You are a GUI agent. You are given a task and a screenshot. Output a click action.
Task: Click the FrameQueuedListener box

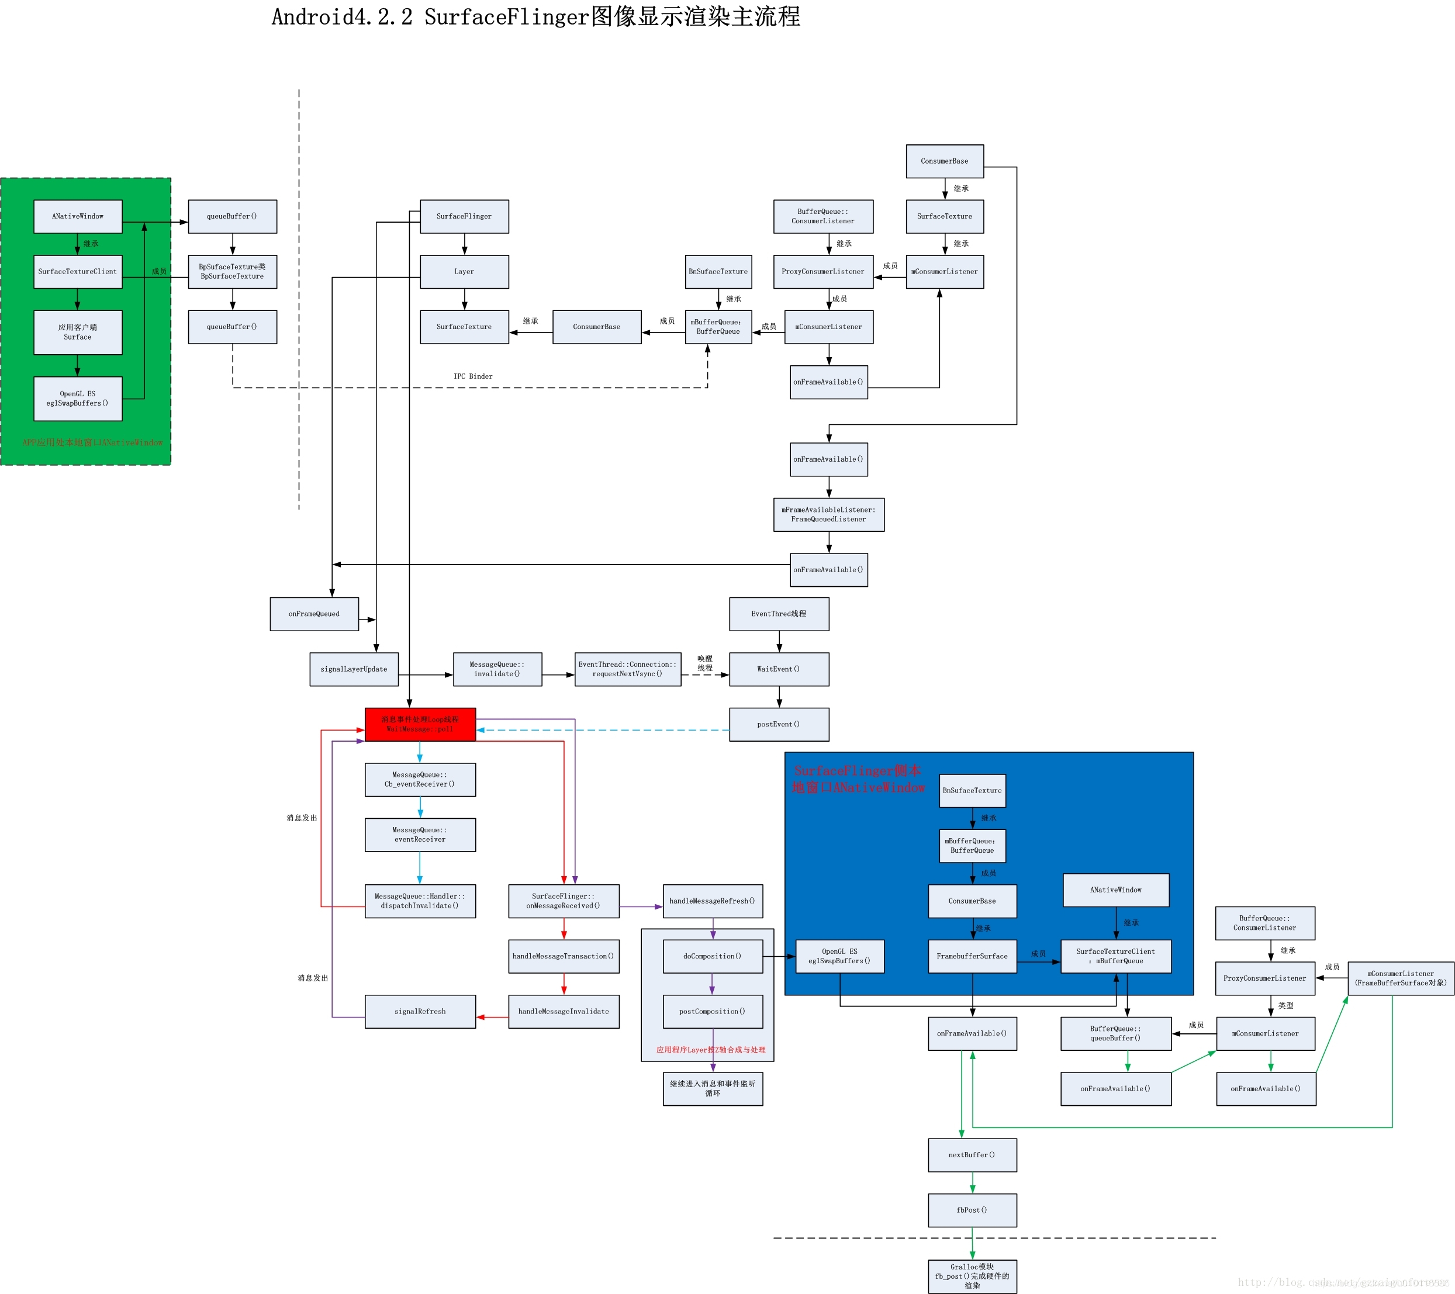(x=828, y=514)
